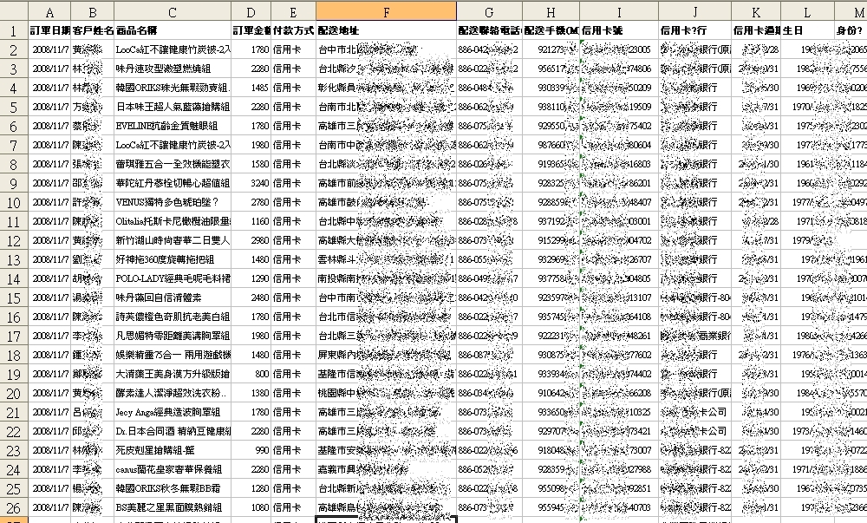Click order amount cell '2780'

[251, 202]
